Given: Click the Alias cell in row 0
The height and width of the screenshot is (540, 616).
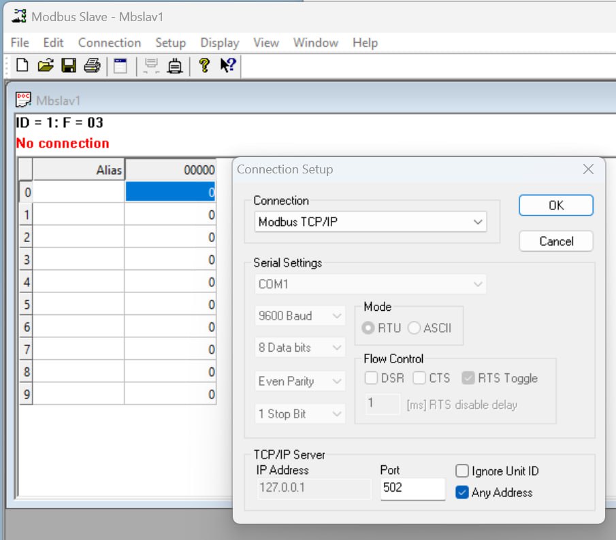Looking at the screenshot, I should click(x=78, y=192).
